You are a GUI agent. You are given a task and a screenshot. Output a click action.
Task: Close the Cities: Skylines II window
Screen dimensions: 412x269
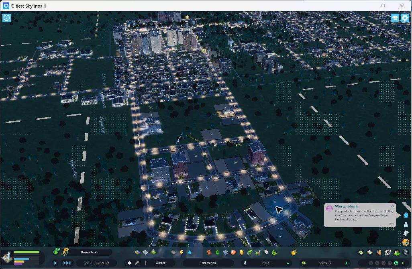pyautogui.click(x=402, y=6)
